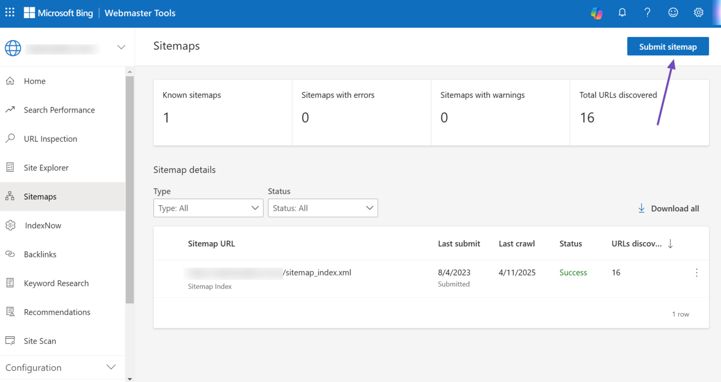Viewport: 721px width, 382px height.
Task: Click the help question mark icon
Action: click(647, 13)
